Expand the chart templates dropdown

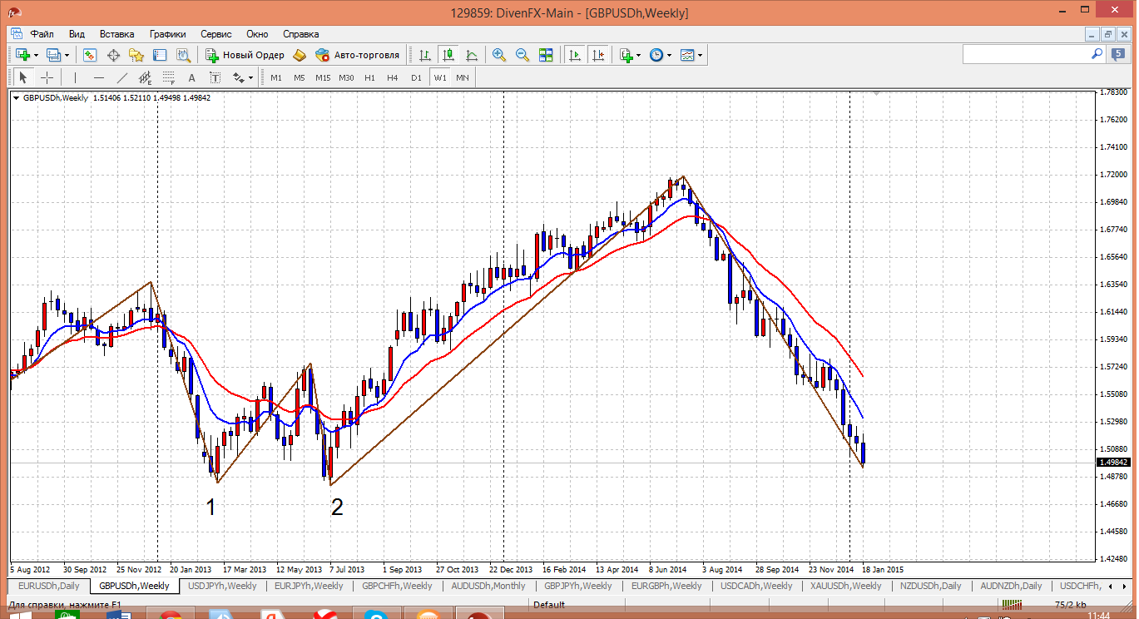(x=691, y=55)
